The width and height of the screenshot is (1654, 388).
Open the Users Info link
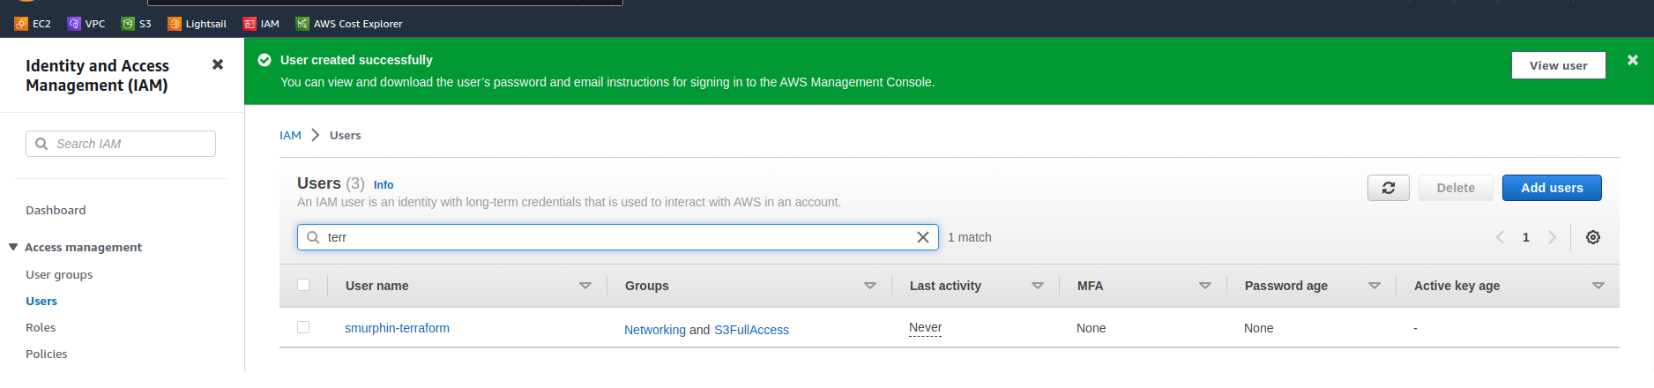384,185
